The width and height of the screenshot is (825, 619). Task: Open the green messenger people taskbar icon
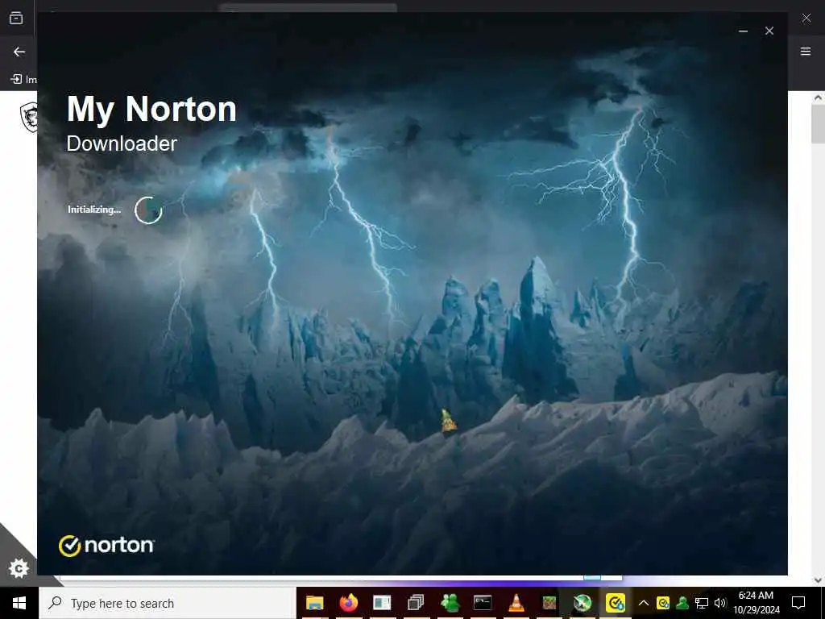450,603
